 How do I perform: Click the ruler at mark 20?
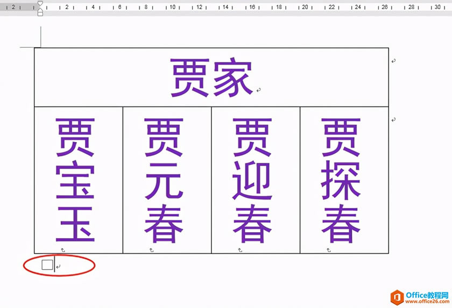pyautogui.click(x=305, y=7)
